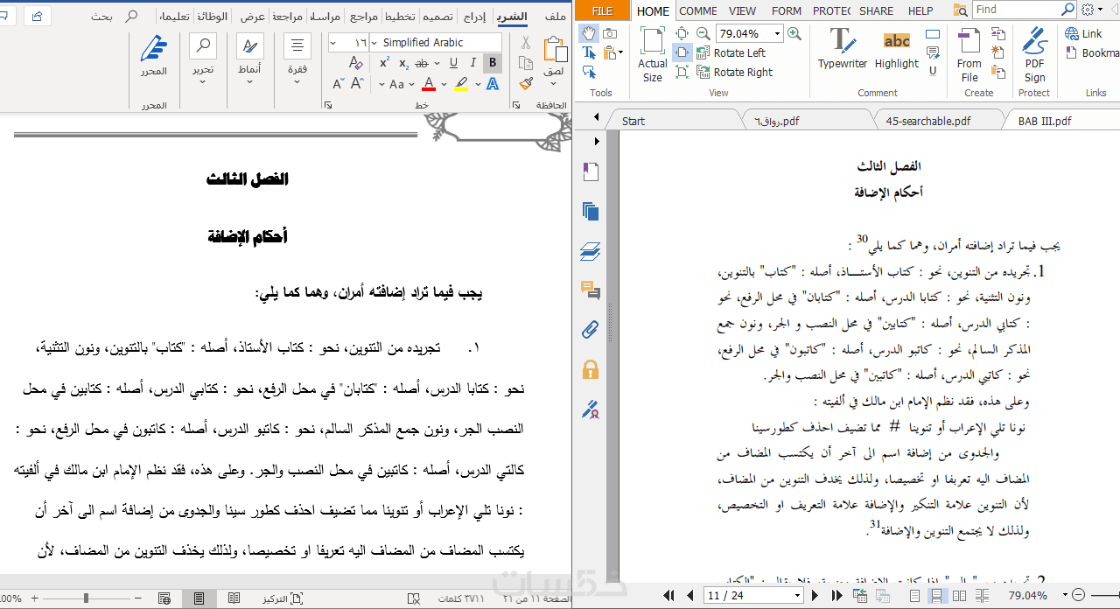
Task: Click the status bar zoom out minus
Action: click(x=1077, y=595)
